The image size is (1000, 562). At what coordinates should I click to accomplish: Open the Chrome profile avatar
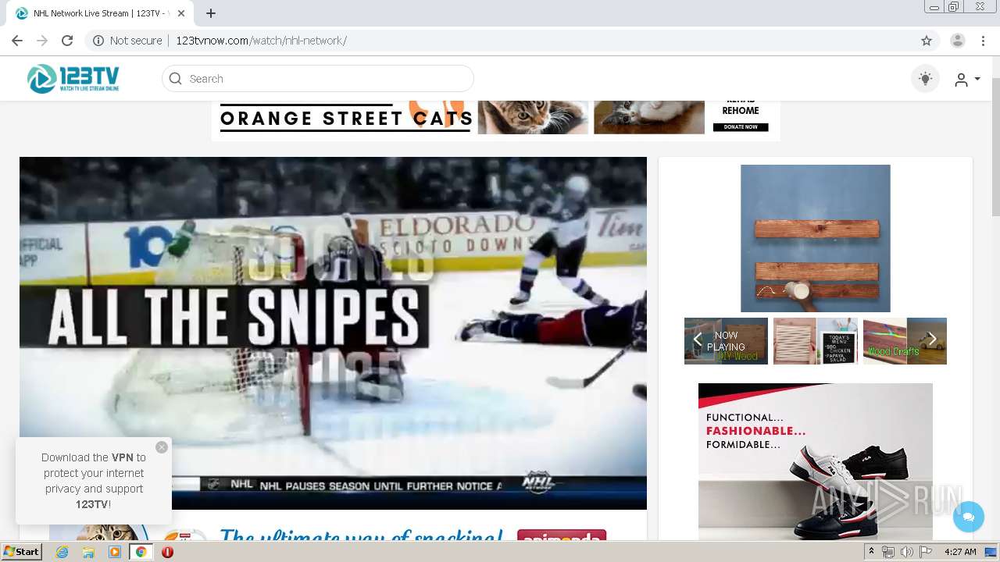[958, 41]
